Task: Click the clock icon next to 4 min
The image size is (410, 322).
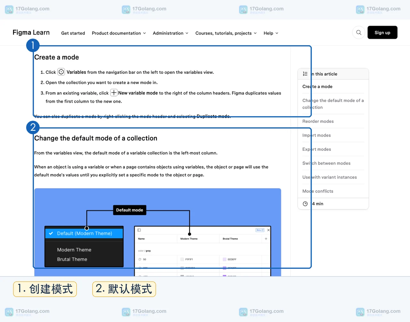Action: tap(305, 204)
